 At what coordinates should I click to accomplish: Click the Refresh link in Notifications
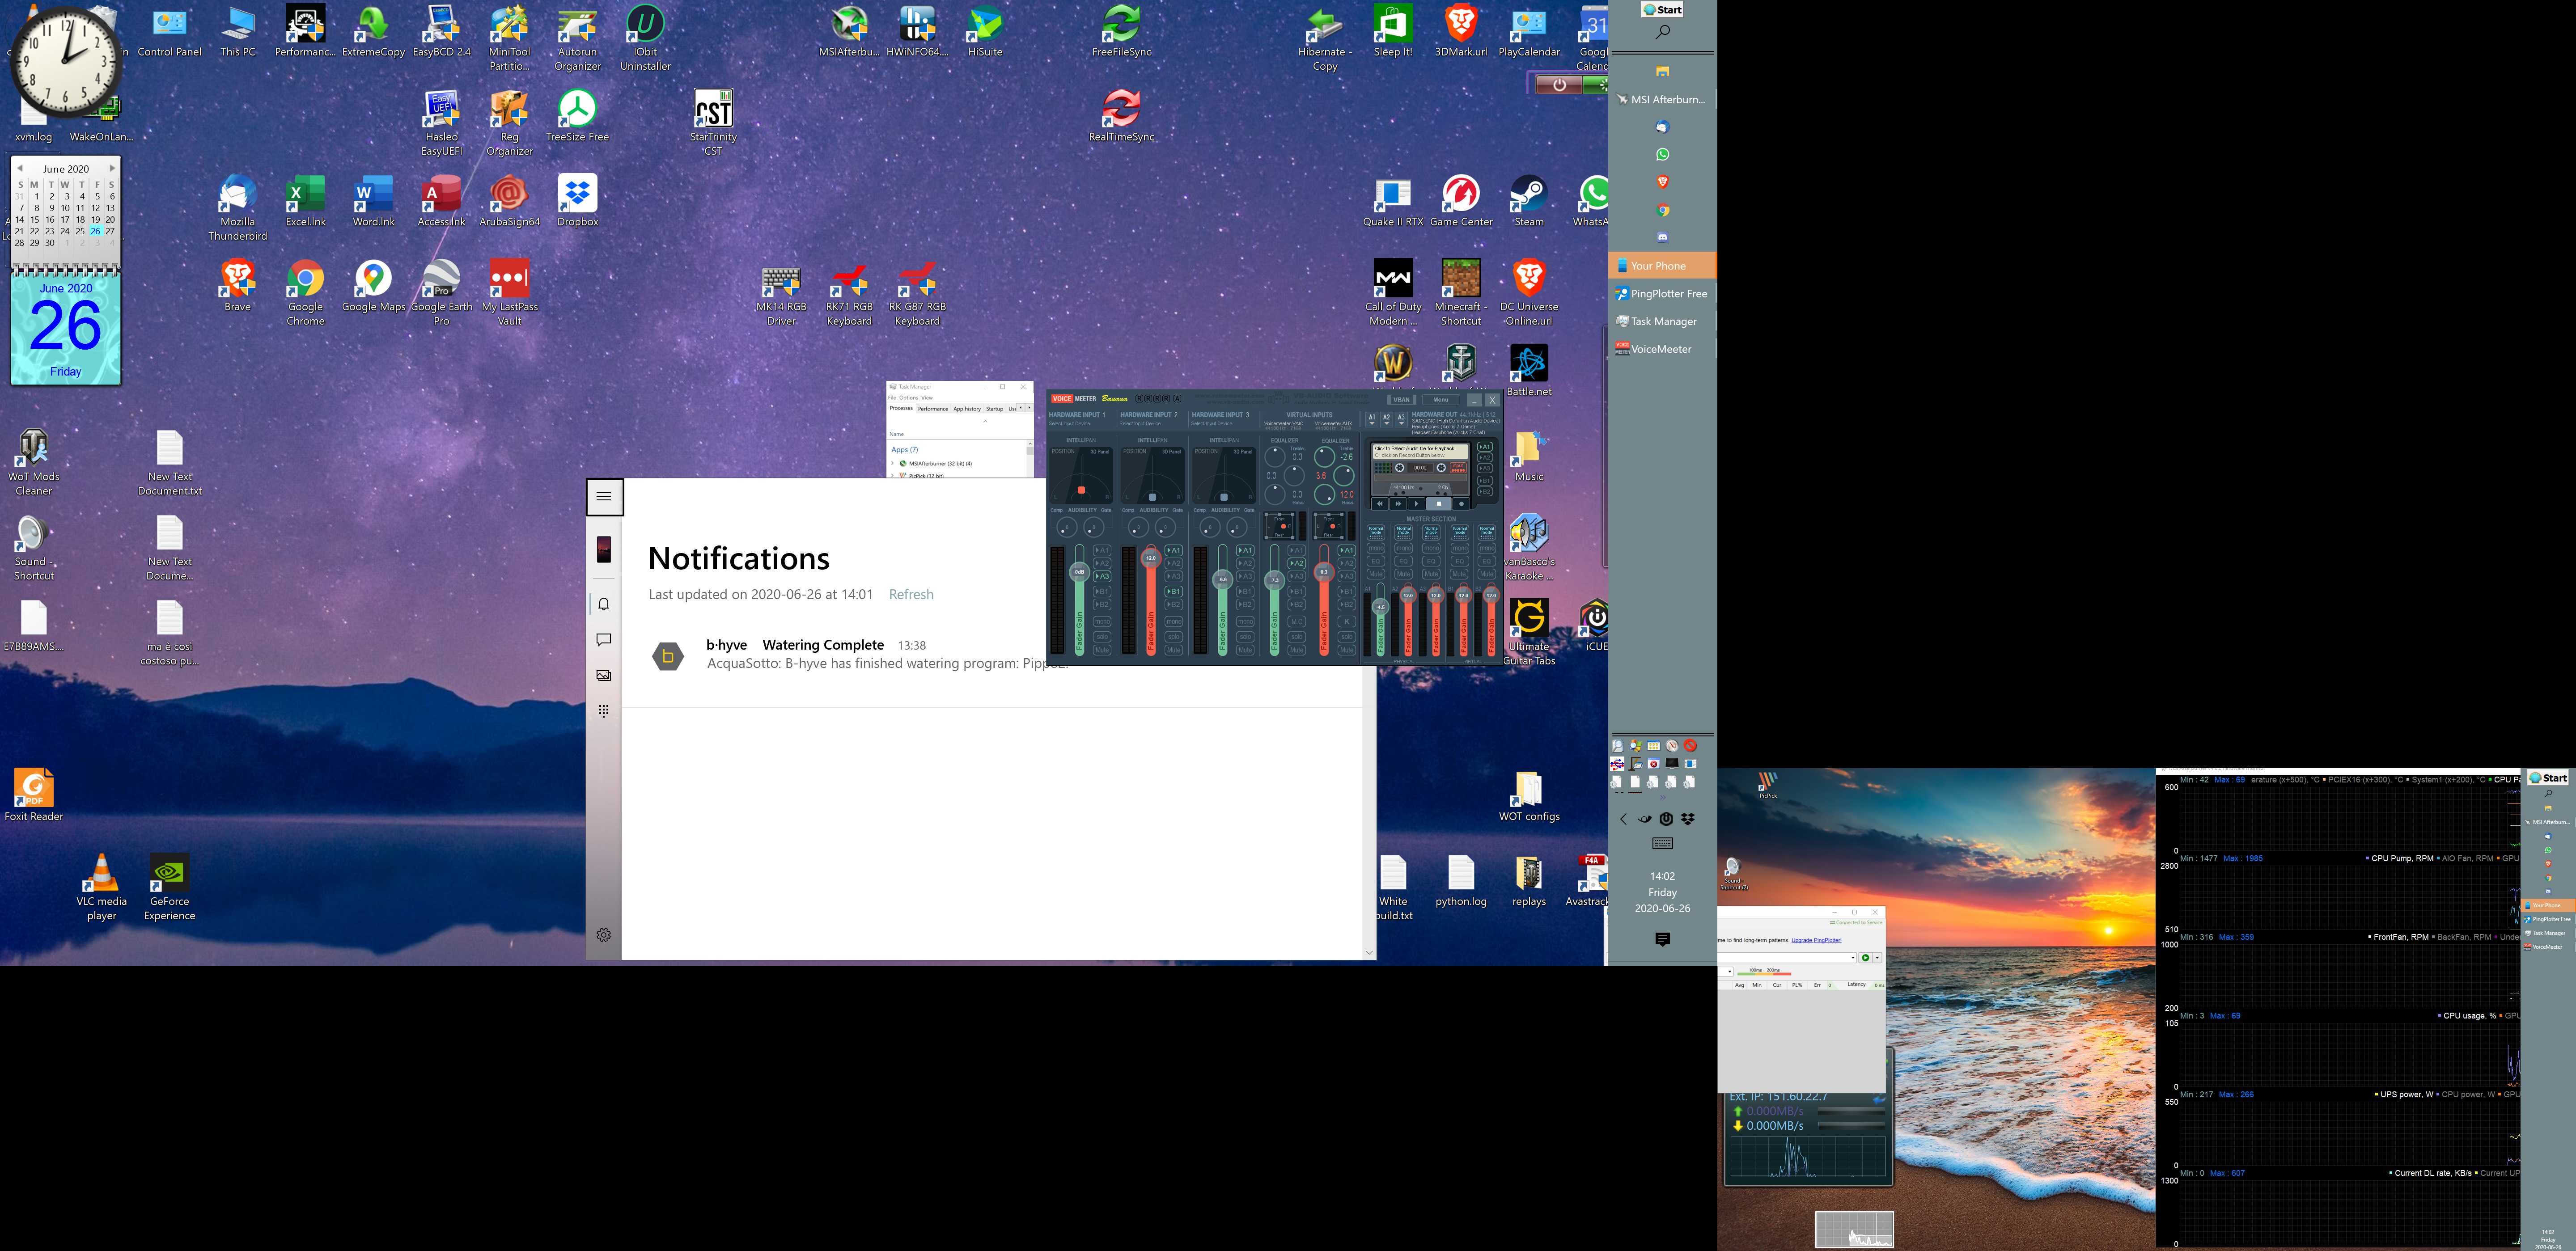coord(911,594)
